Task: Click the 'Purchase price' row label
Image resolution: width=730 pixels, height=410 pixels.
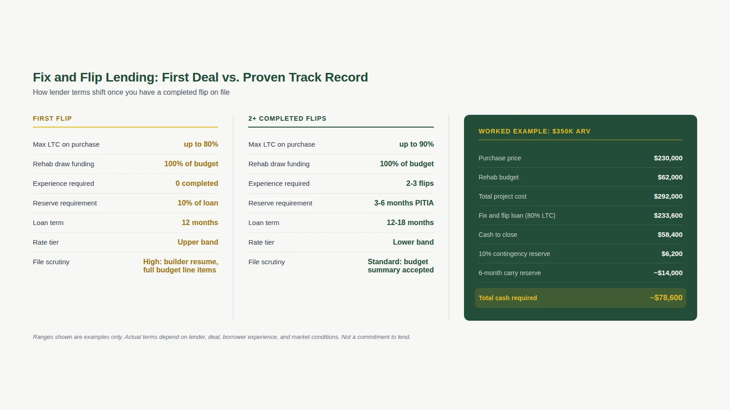Action: (500, 158)
